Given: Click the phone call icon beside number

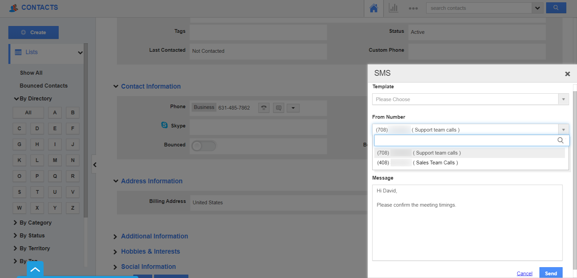Looking at the screenshot, I should coord(264,108).
